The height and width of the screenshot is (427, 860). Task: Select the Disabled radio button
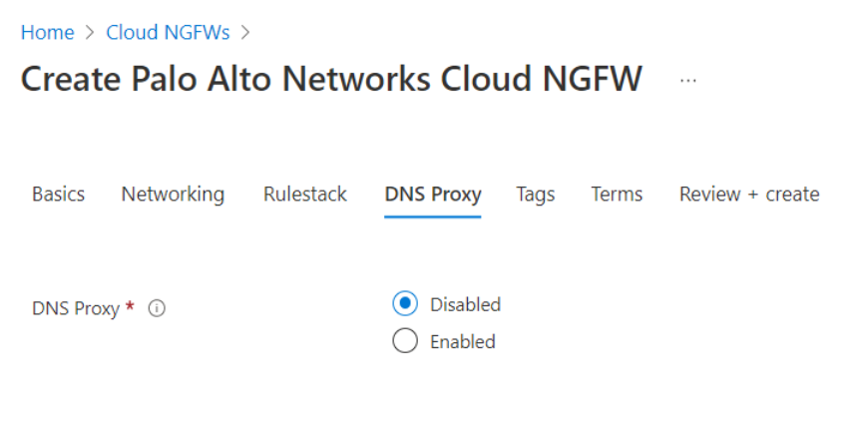tap(405, 304)
